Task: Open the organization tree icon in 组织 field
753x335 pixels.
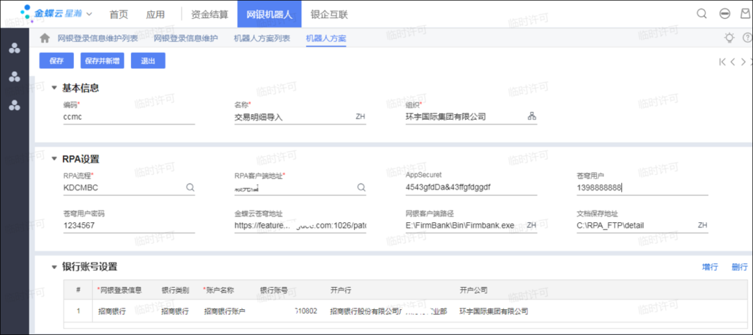Action: [531, 116]
